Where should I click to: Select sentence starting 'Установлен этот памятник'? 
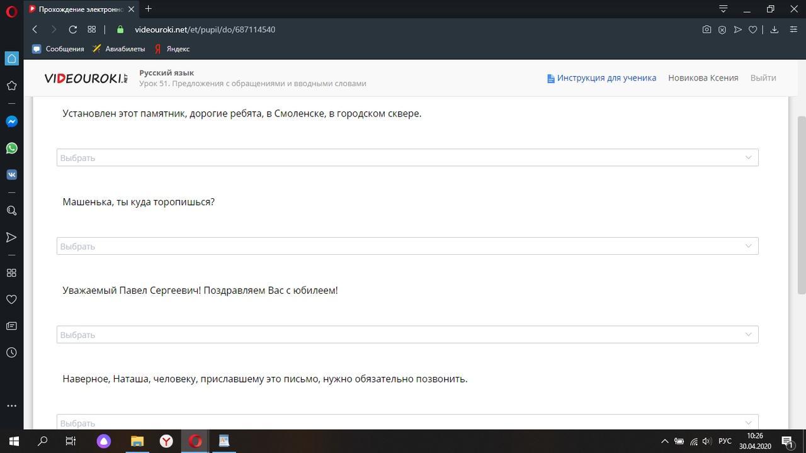click(x=242, y=113)
